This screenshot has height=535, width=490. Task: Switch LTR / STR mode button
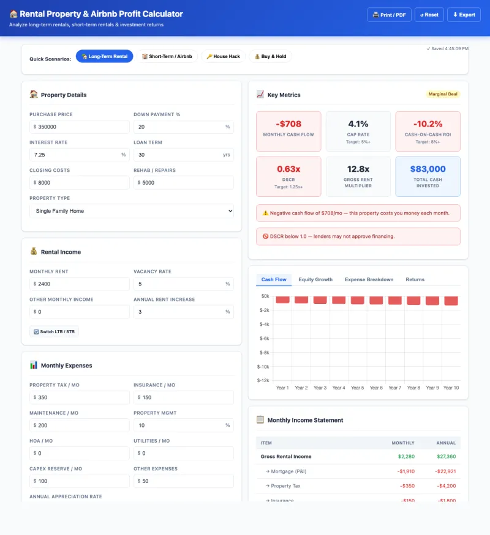tap(55, 331)
